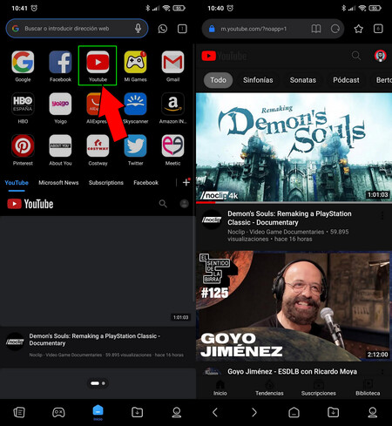Navigate back with left arrow

215,412
